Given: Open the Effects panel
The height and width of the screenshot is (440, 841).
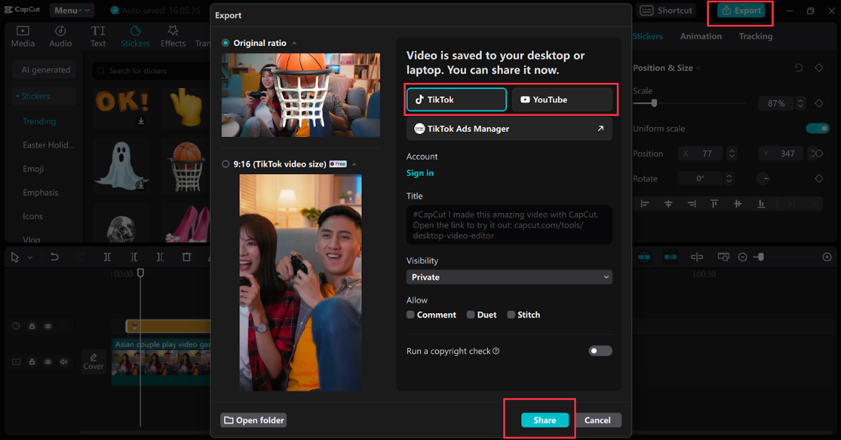Looking at the screenshot, I should 173,36.
